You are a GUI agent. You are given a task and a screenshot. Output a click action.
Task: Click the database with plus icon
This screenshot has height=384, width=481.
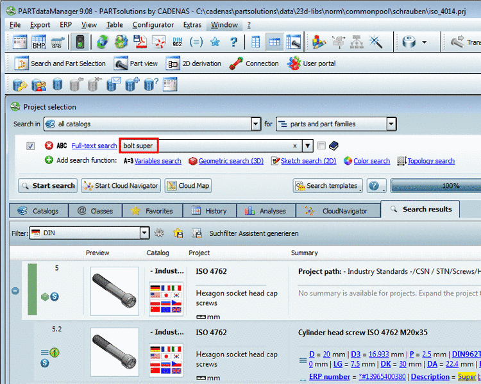coord(132,85)
